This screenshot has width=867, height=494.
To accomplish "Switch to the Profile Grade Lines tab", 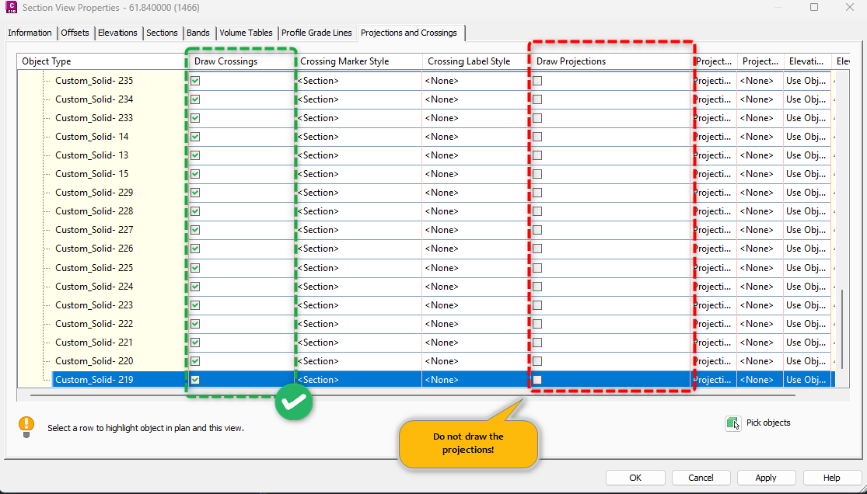I will (x=317, y=33).
